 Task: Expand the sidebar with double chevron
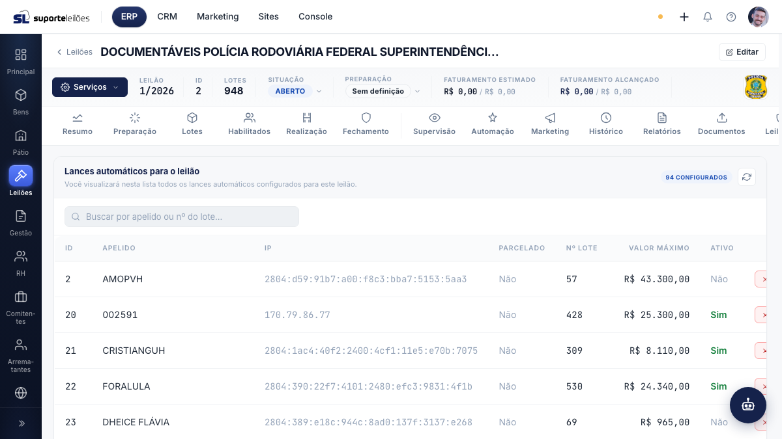(x=21, y=423)
